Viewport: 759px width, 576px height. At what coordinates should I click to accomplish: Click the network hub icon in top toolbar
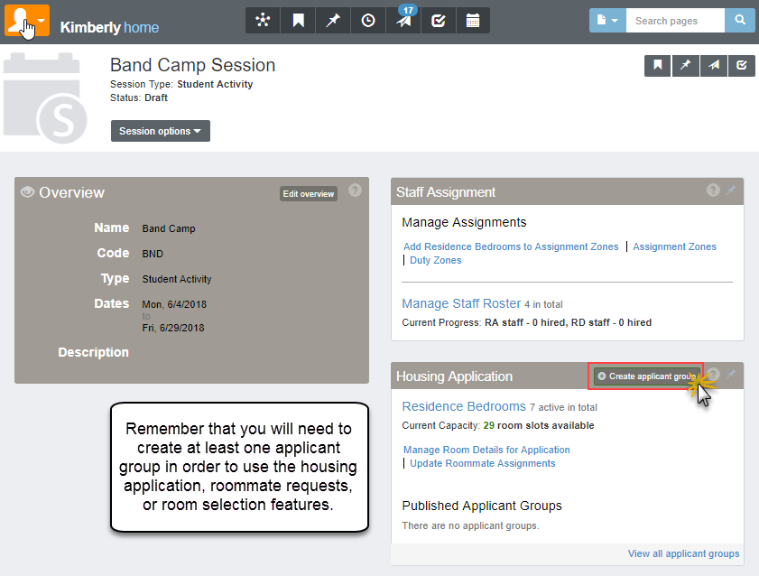click(x=263, y=21)
